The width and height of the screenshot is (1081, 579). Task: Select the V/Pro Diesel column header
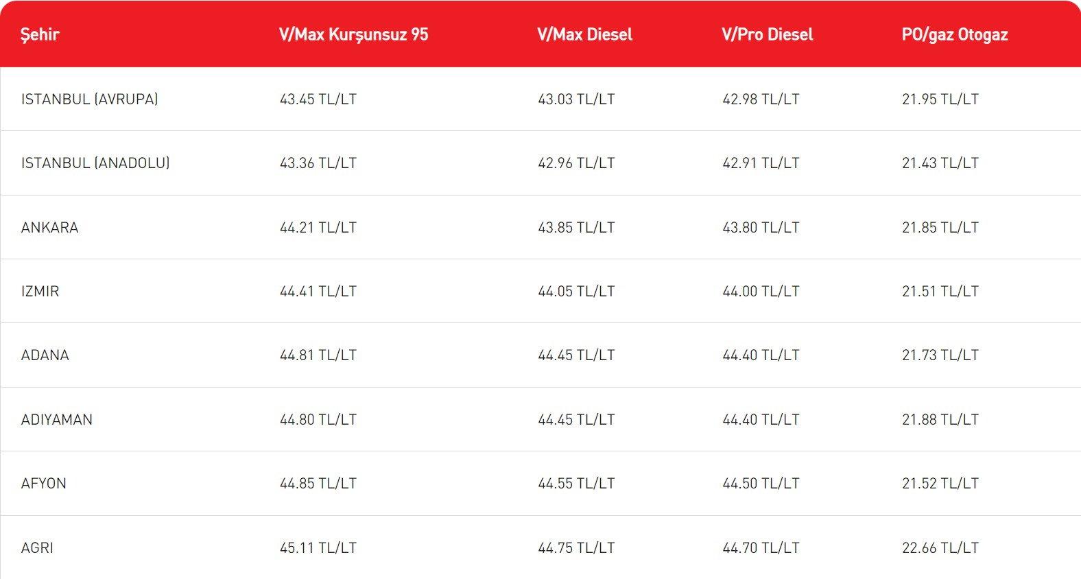[x=767, y=34]
